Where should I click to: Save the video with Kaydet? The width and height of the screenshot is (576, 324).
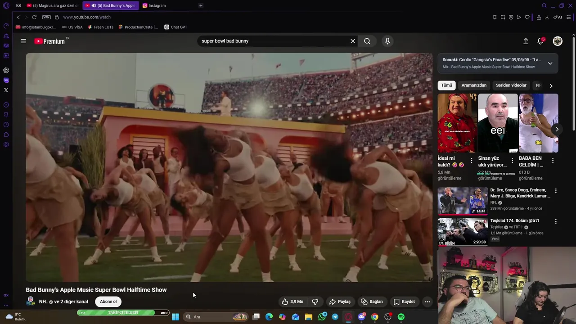click(x=404, y=301)
